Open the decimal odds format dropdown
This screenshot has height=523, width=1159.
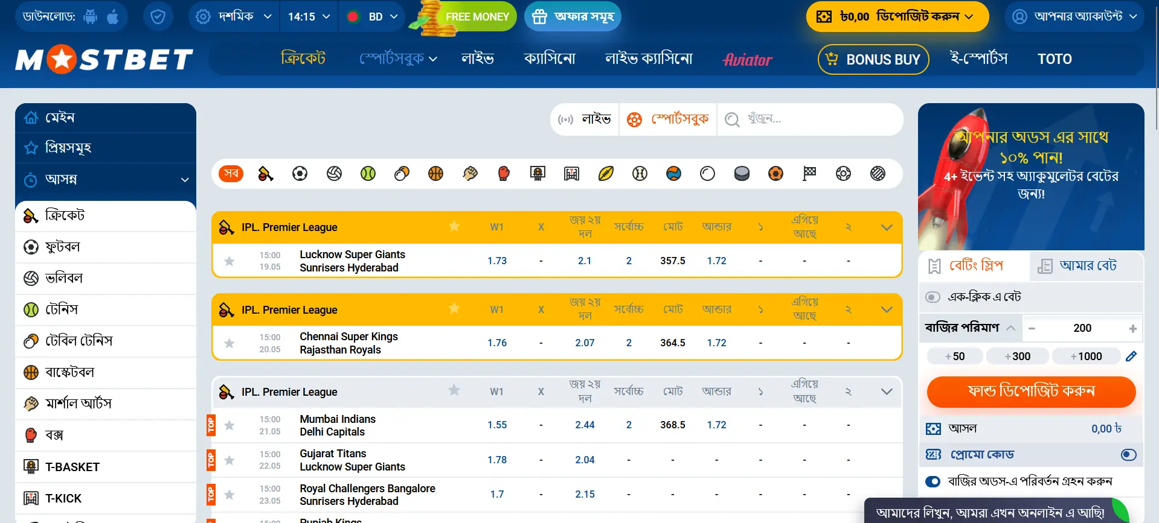pos(234,16)
